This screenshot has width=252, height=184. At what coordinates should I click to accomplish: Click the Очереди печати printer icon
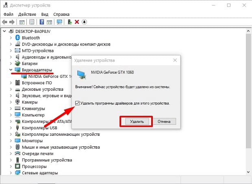pos(17,153)
